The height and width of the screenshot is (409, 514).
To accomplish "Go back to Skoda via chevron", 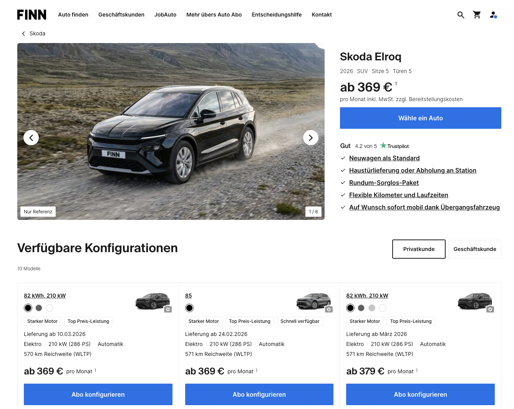I will 23,33.
